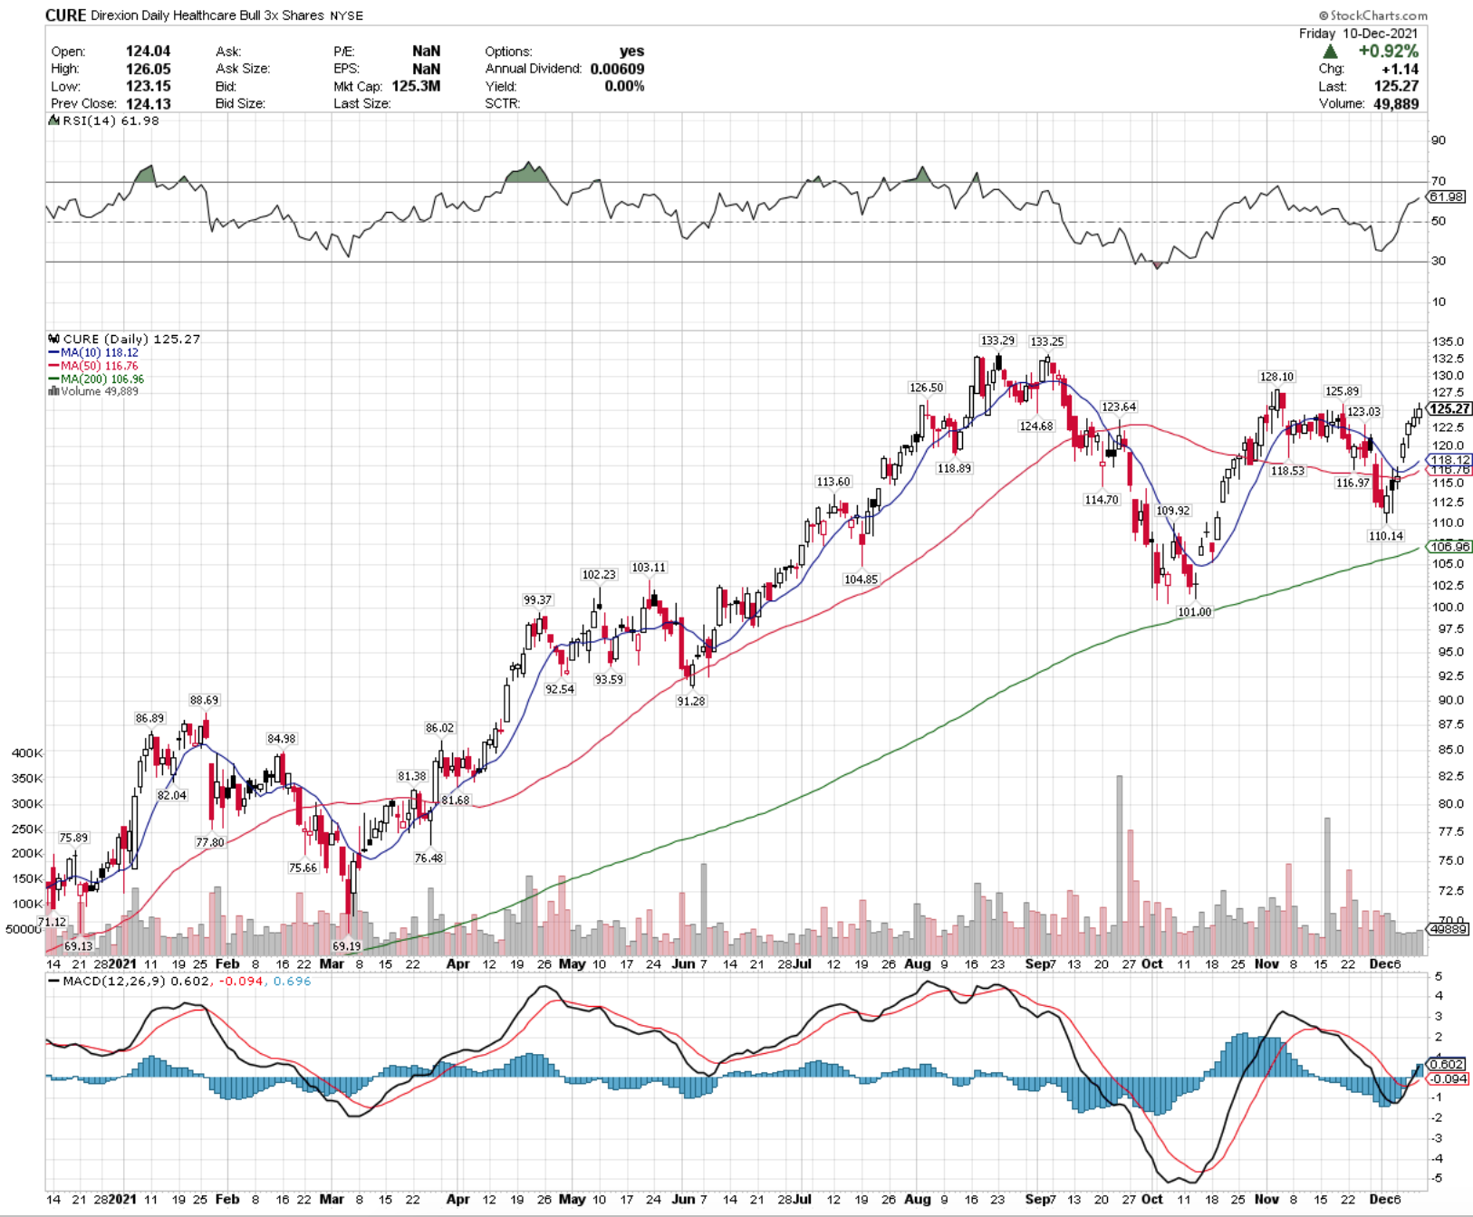Click the 91.28 June low label
This screenshot has height=1217, width=1473.
coord(690,701)
